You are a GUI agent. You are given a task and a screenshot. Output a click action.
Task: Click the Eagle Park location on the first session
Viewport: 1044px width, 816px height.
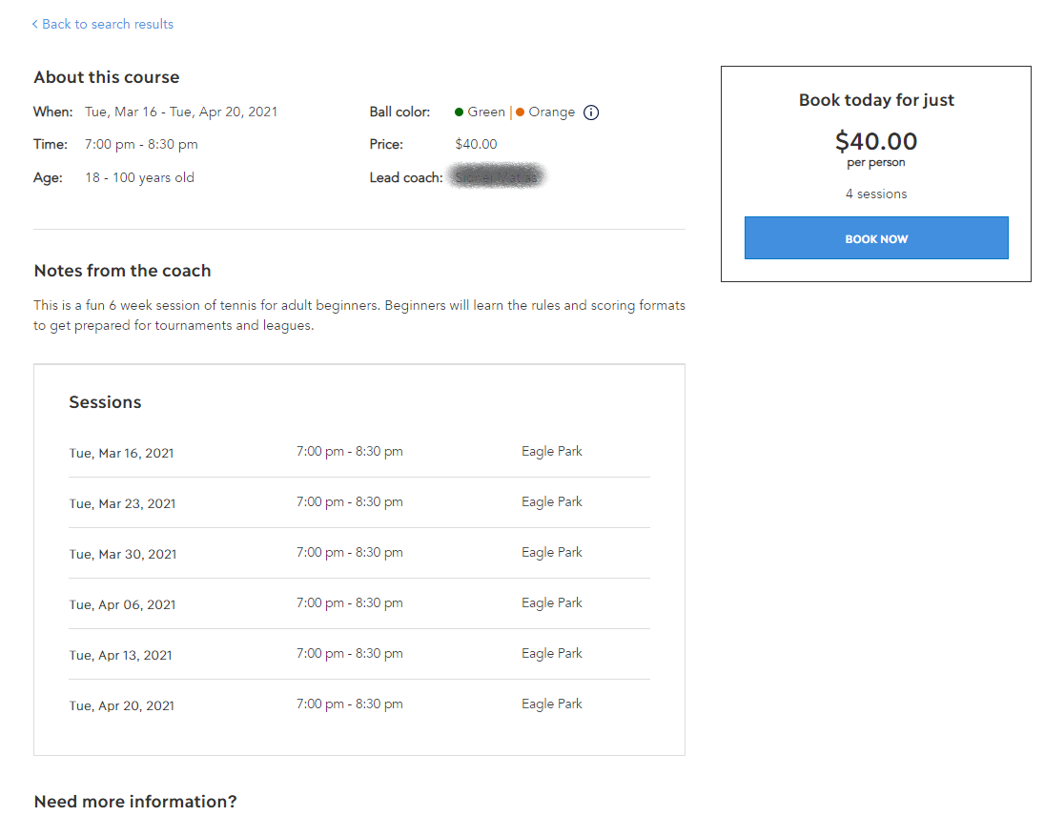click(551, 450)
